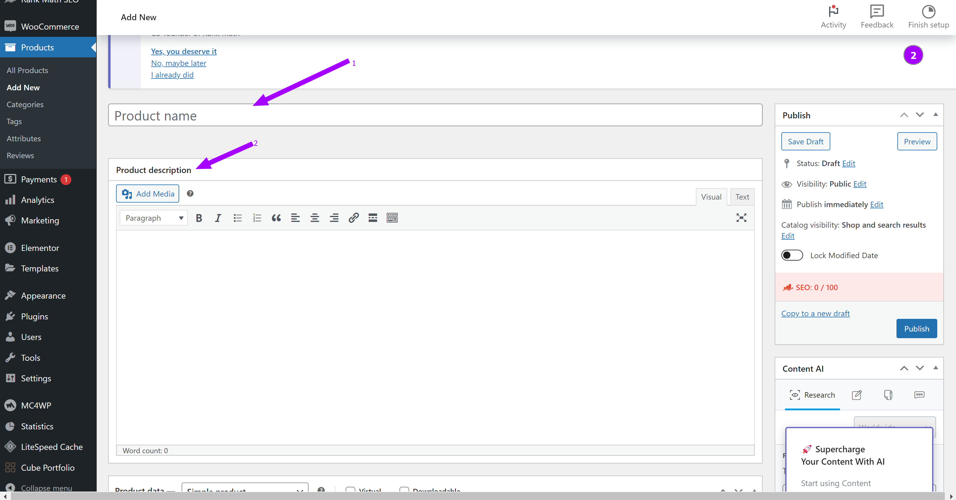Image resolution: width=956 pixels, height=500 pixels.
Task: Open product Categories
Action: tap(25, 104)
